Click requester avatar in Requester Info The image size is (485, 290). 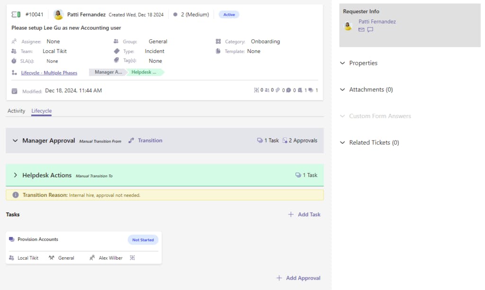[x=348, y=26]
